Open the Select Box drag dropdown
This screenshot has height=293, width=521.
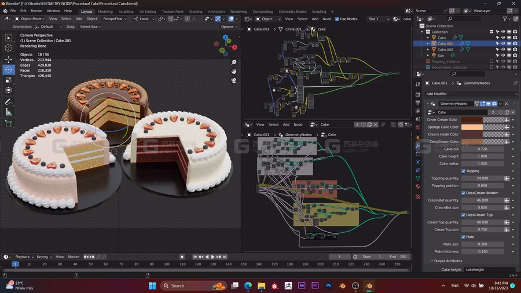(90, 27)
